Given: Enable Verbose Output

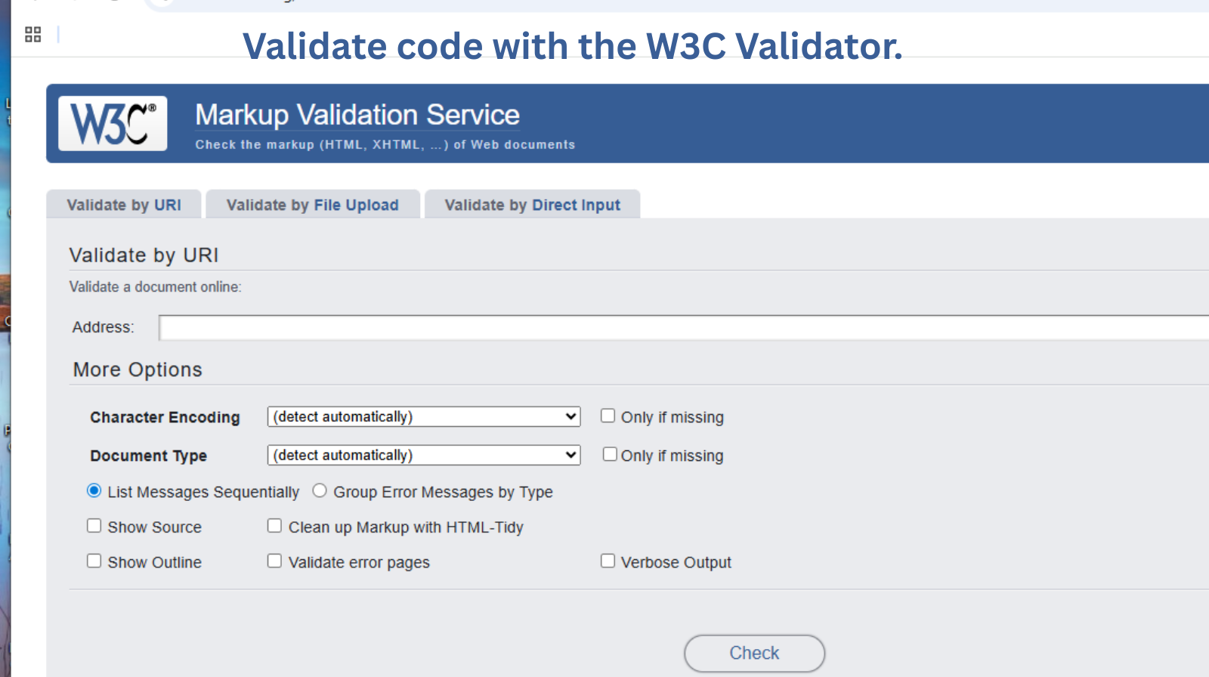Looking at the screenshot, I should tap(608, 561).
